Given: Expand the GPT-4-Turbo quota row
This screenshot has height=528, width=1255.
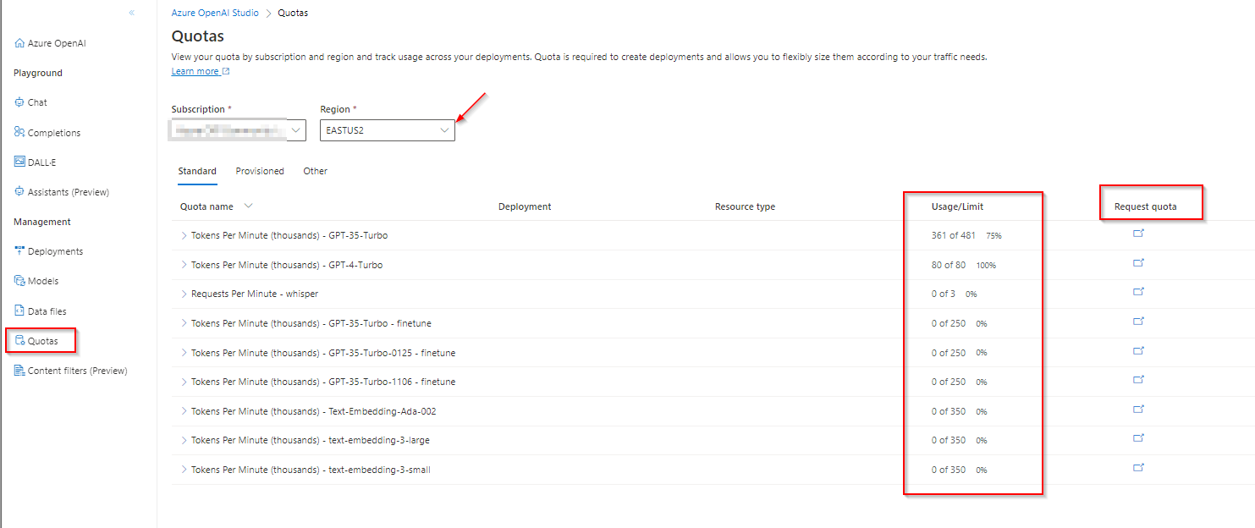Looking at the screenshot, I should point(184,264).
